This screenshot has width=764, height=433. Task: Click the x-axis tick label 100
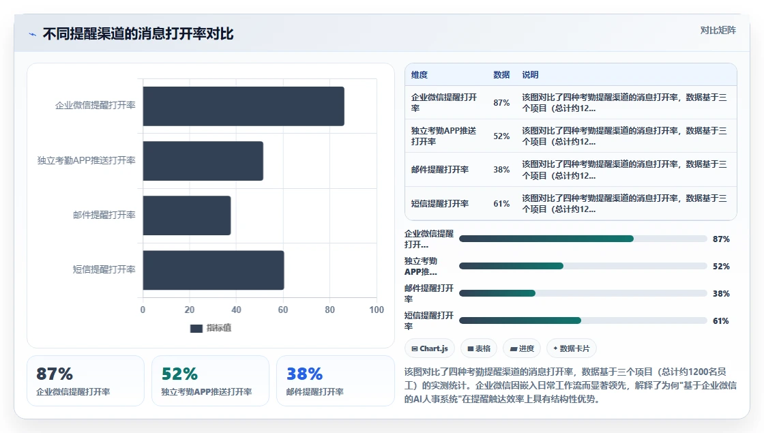pyautogui.click(x=376, y=310)
